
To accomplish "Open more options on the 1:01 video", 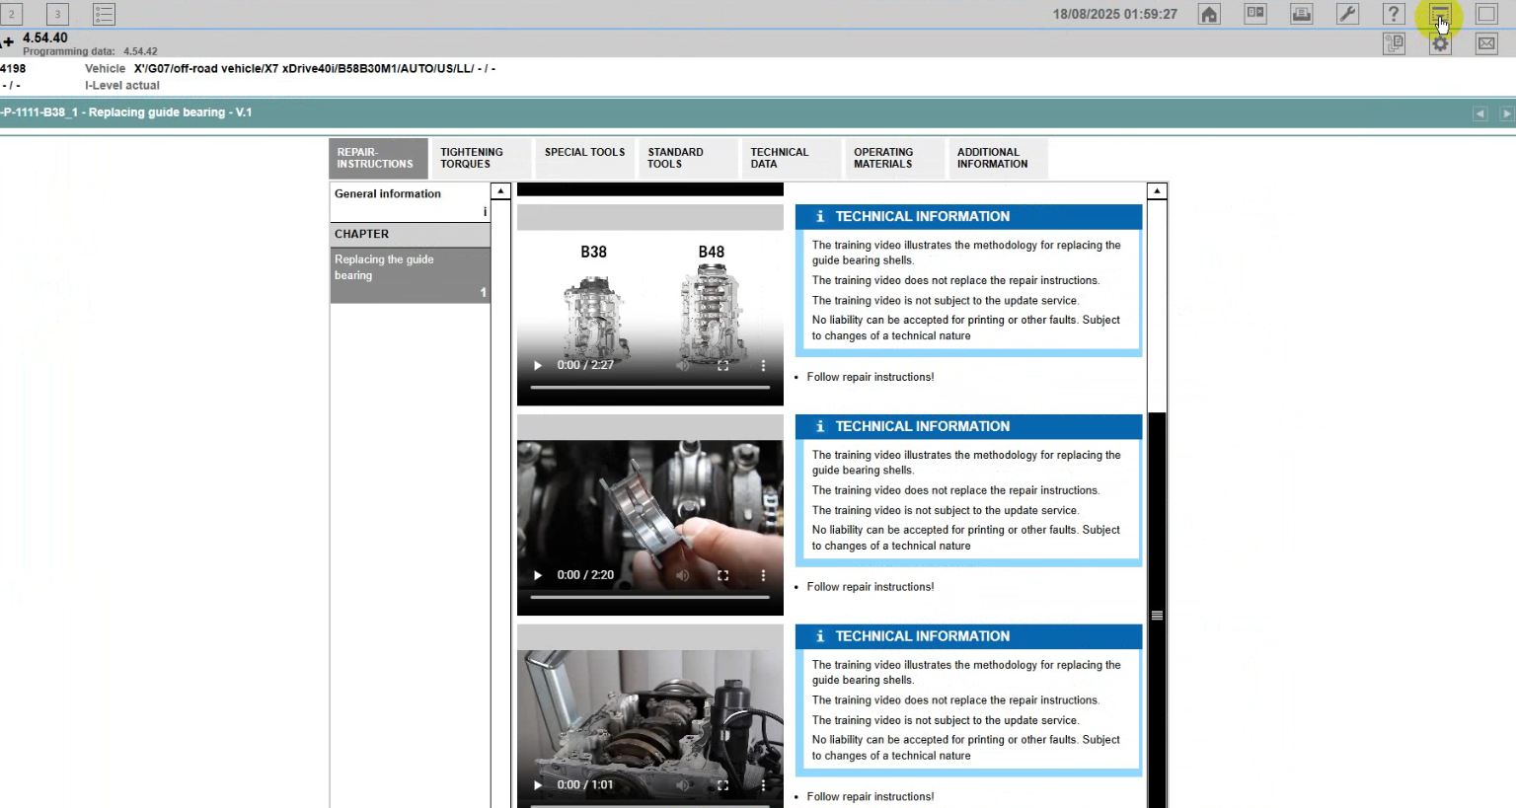I will (x=763, y=785).
